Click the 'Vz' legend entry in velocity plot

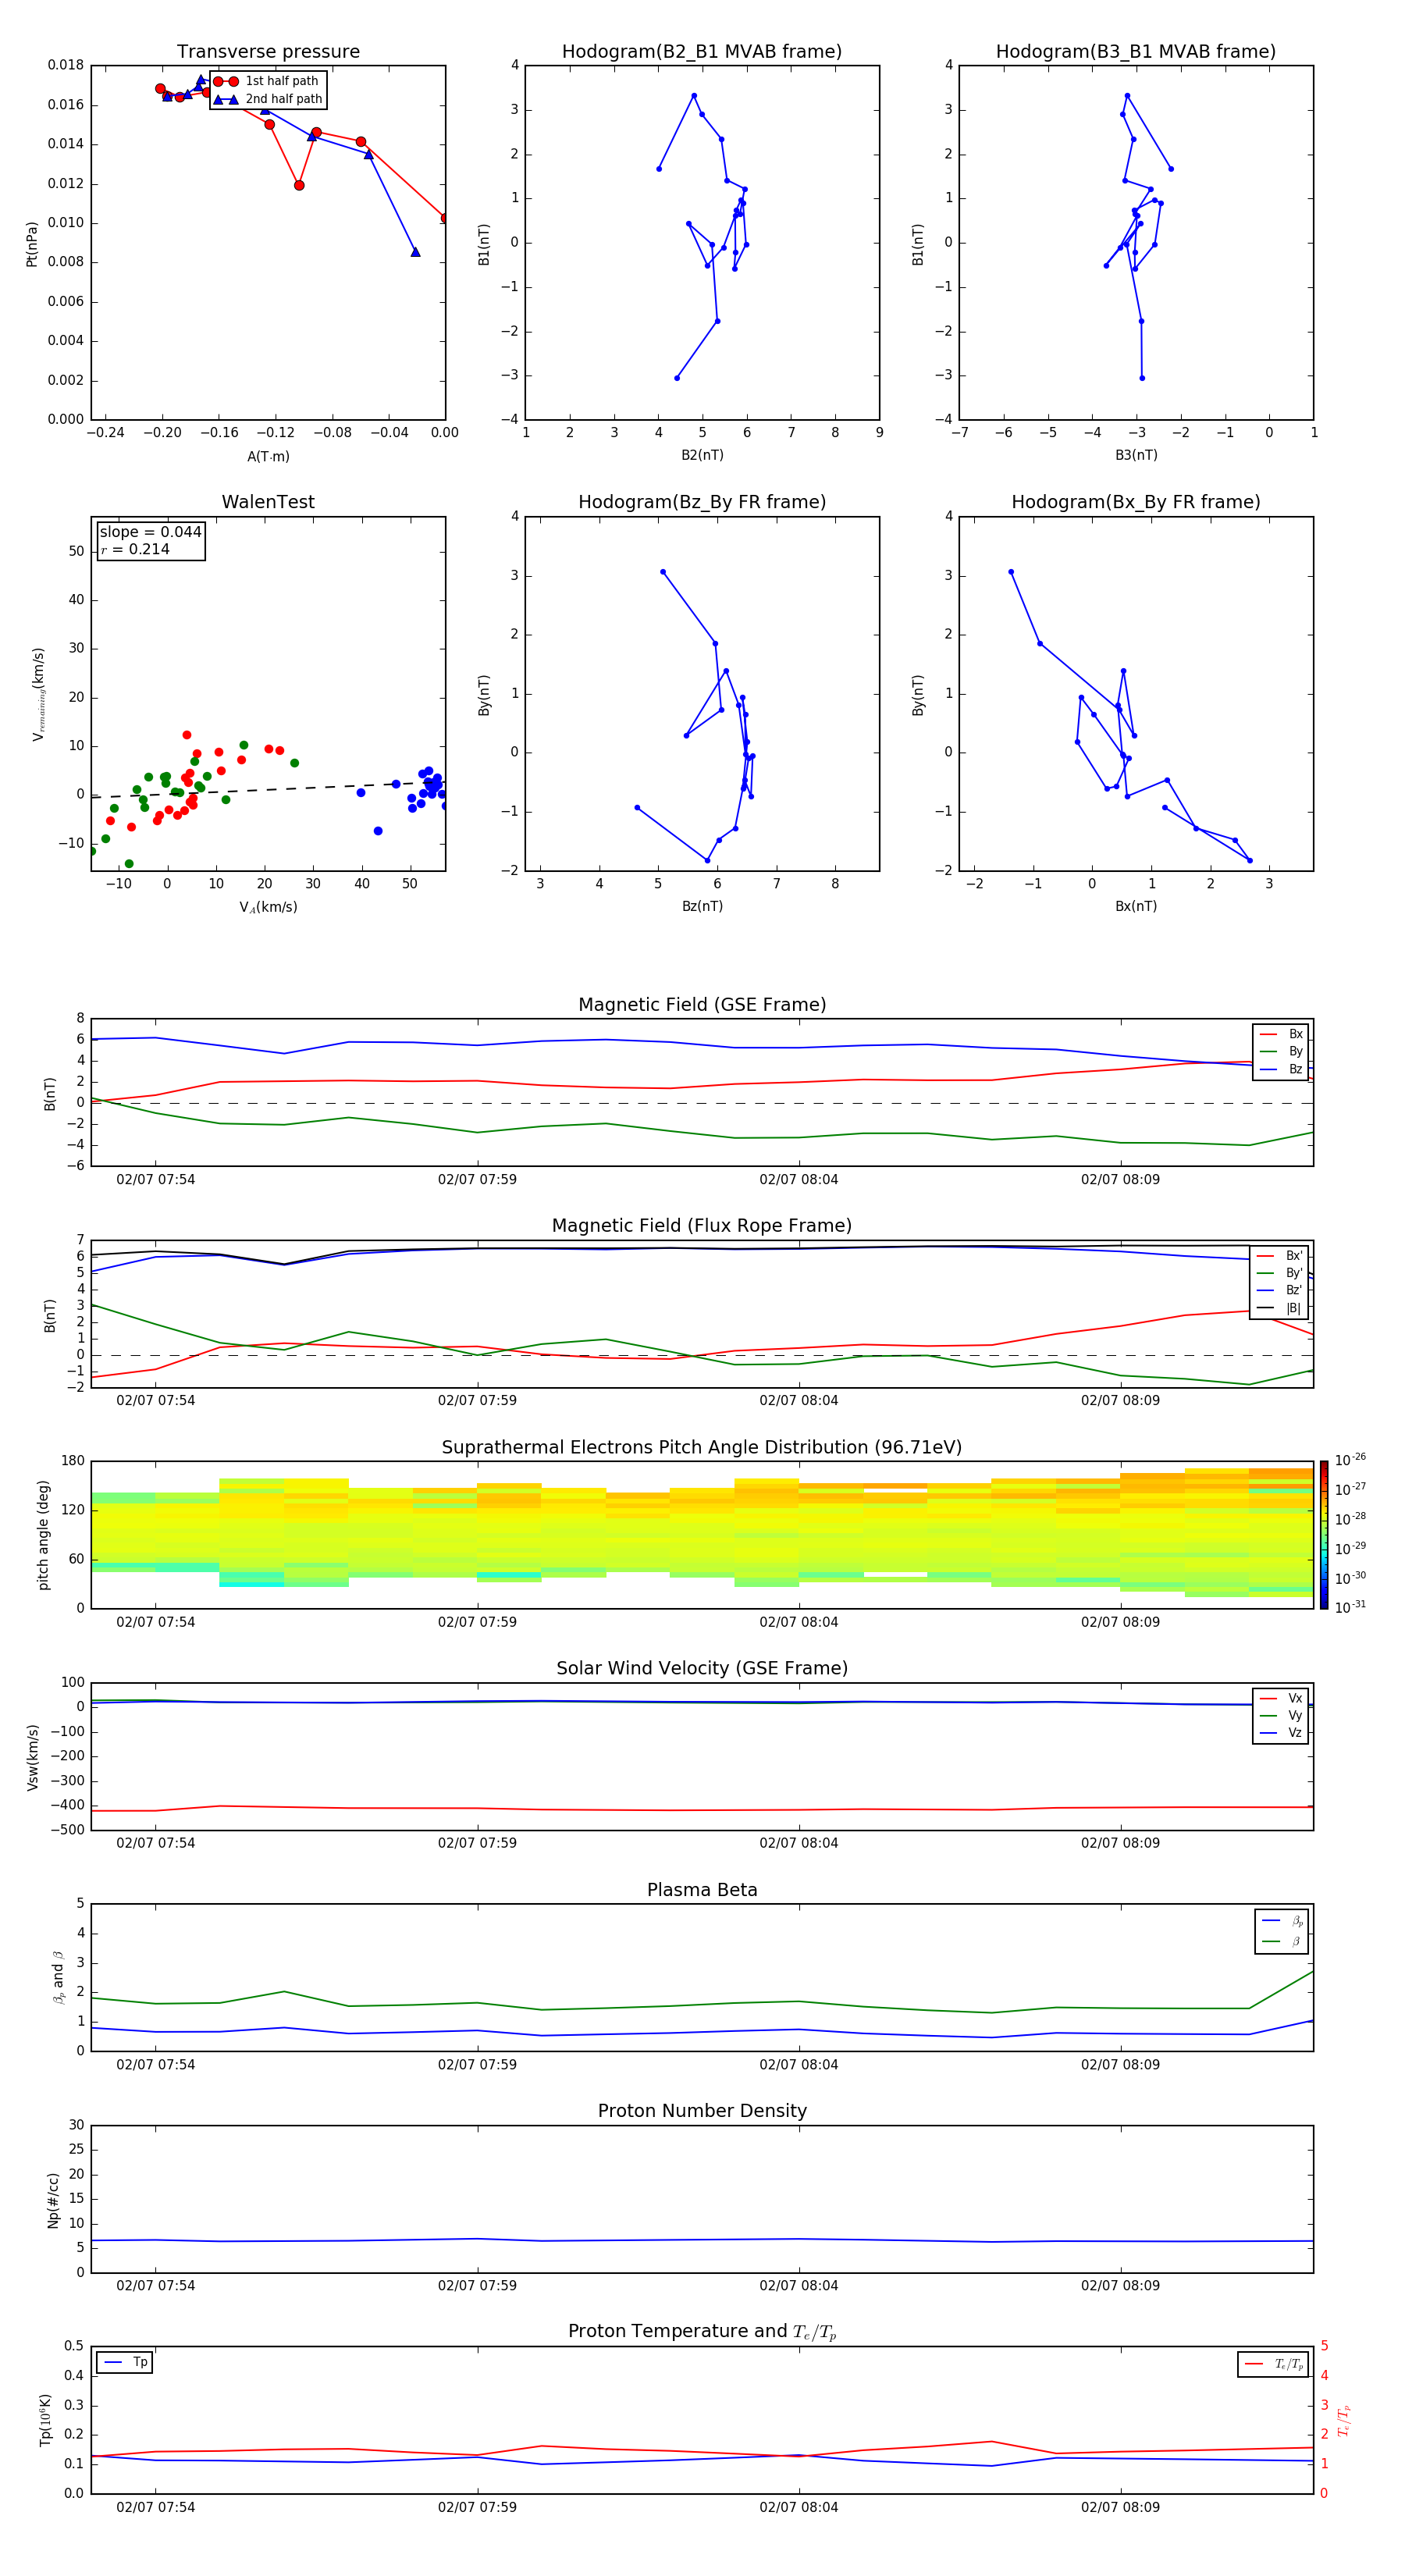point(1281,1733)
